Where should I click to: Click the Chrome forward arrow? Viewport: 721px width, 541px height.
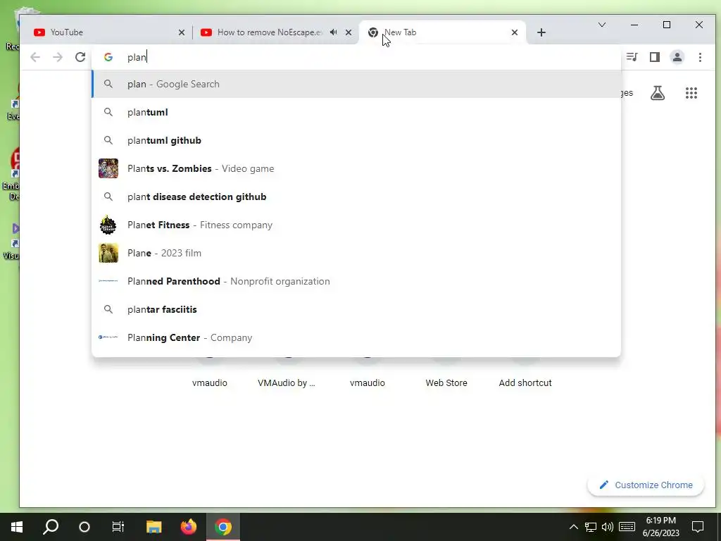point(58,57)
